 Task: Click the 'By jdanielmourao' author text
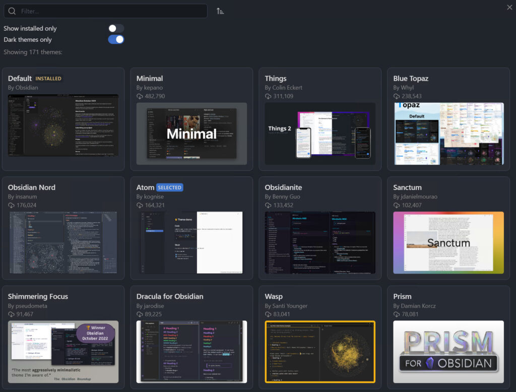pos(415,197)
